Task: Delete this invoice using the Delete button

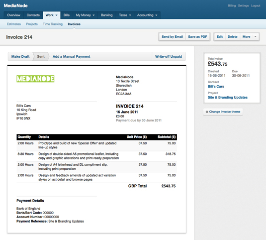Action: pos(232,37)
